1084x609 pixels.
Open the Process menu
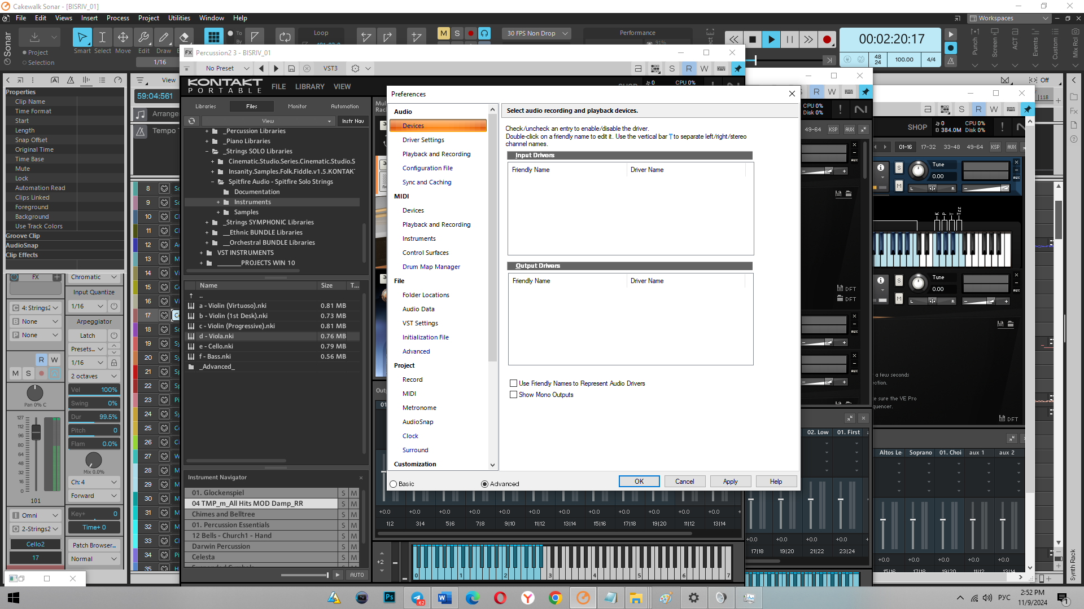coord(118,18)
